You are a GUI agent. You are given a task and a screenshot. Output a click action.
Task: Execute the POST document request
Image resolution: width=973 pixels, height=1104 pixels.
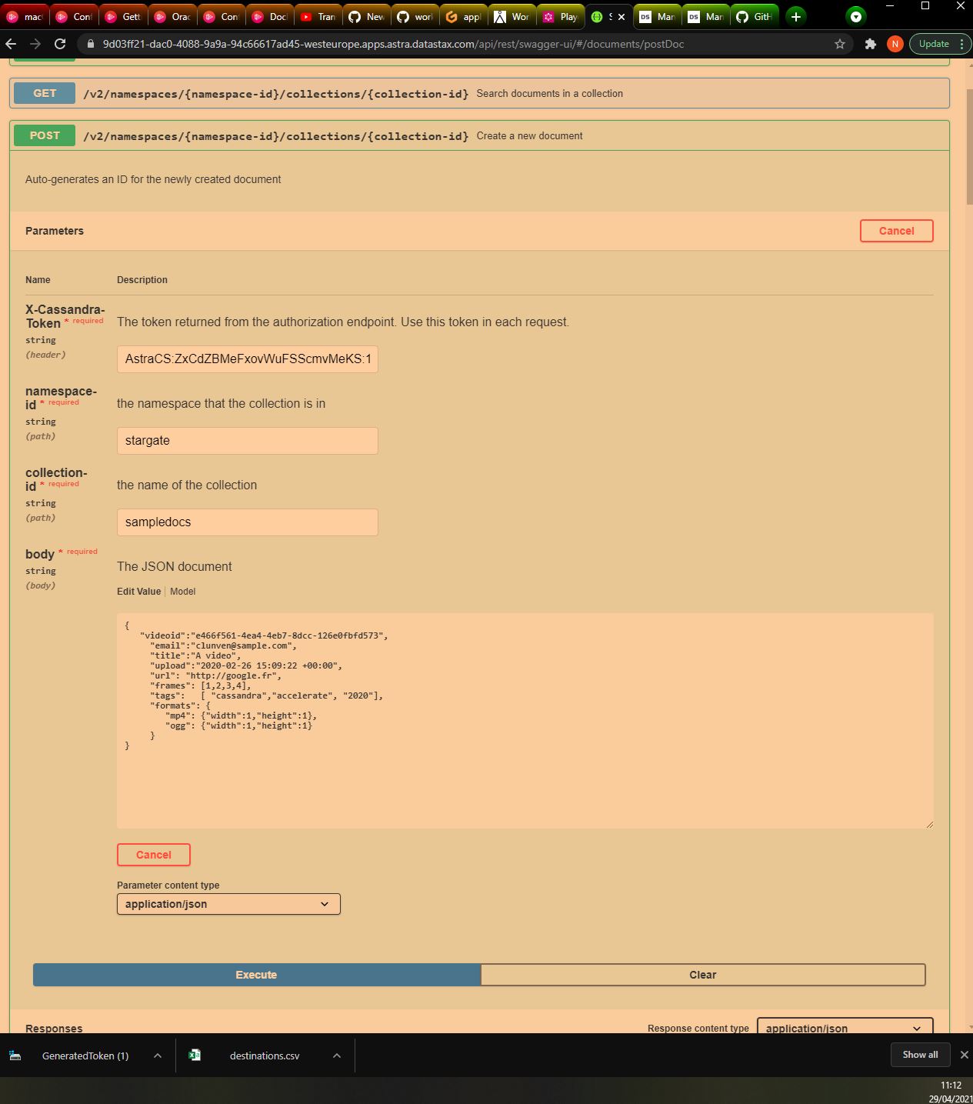coord(255,974)
